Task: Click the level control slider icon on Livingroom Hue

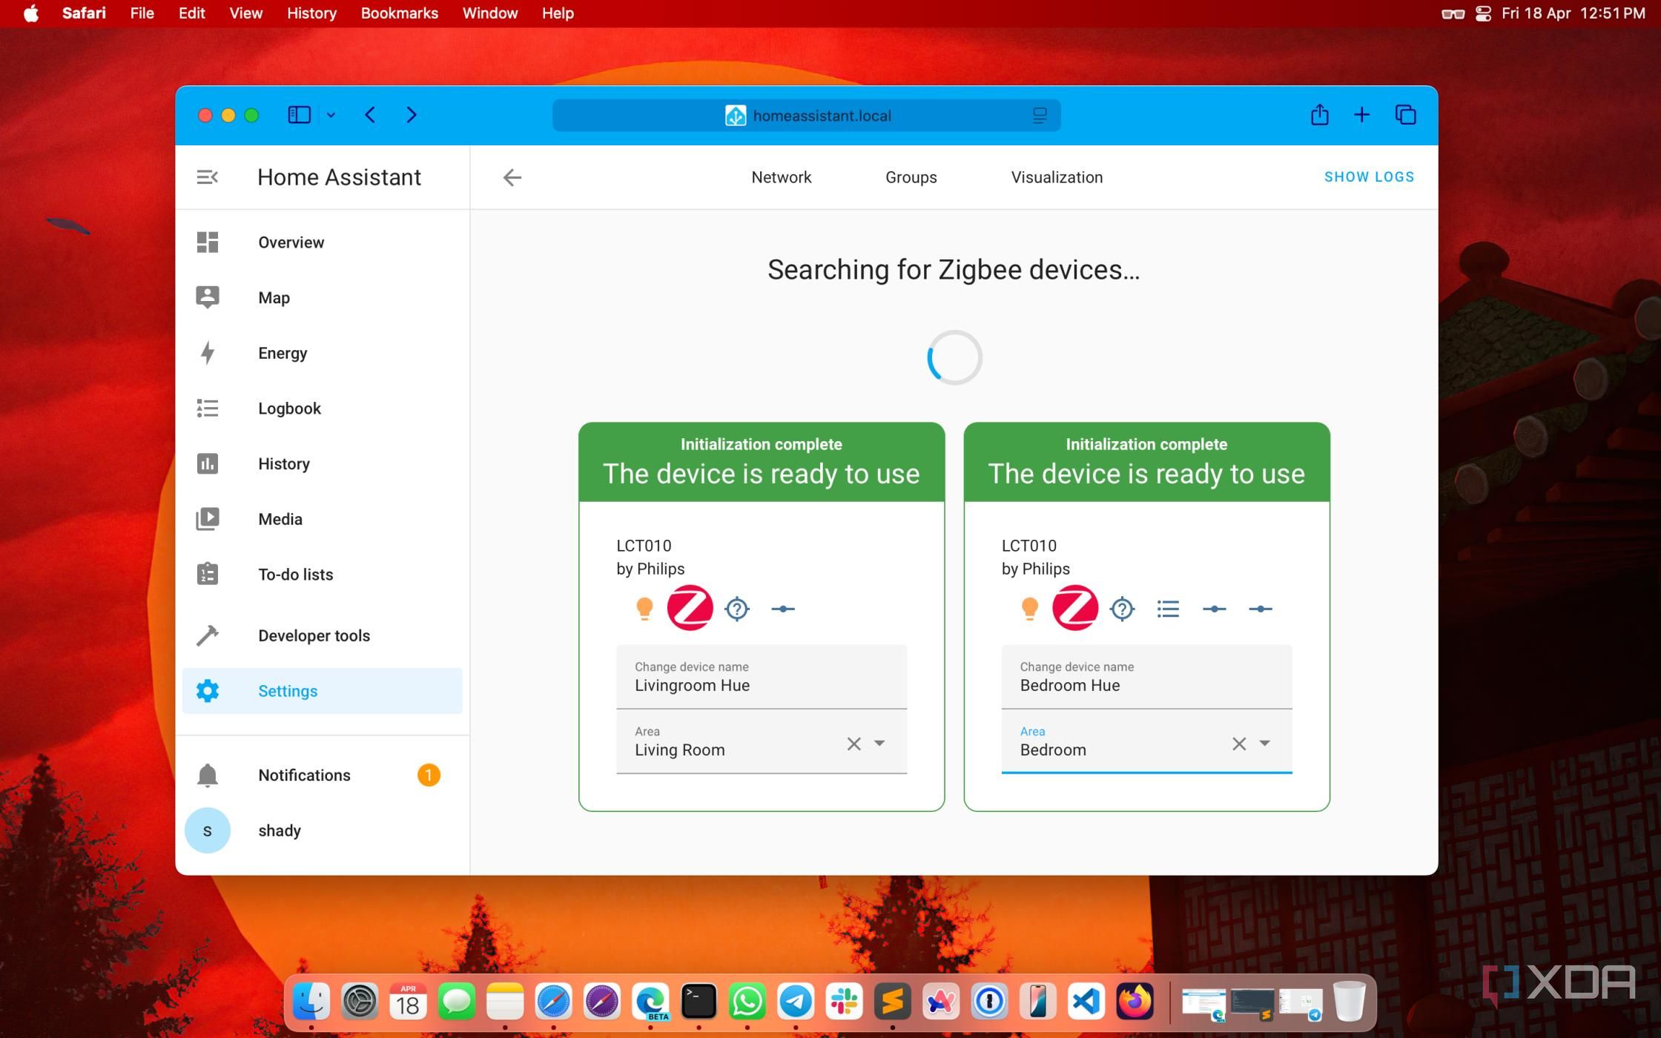Action: pos(783,608)
